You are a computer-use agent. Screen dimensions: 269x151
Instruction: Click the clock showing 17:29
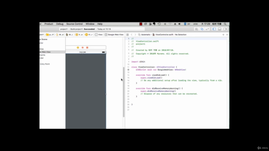tap(206, 24)
